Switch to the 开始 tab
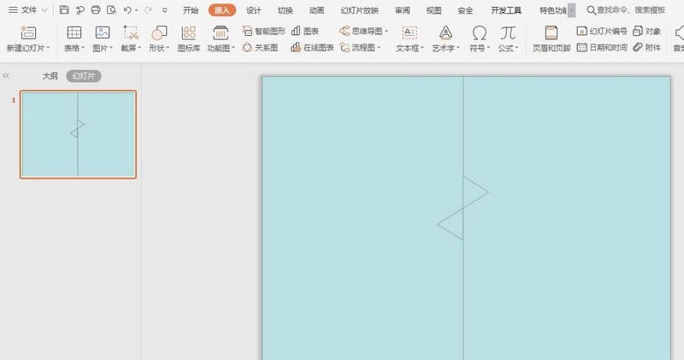The height and width of the screenshot is (360, 684). coord(191,10)
